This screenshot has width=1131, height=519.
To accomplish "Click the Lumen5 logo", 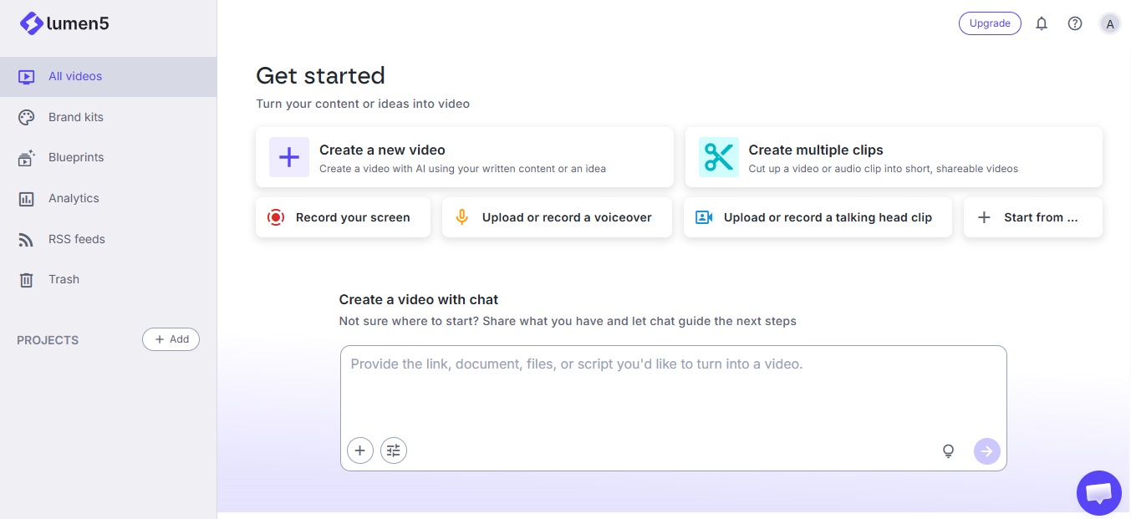I will 64,23.
